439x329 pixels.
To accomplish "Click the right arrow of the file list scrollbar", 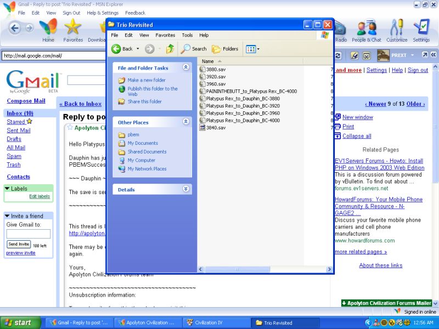I will tap(329, 269).
